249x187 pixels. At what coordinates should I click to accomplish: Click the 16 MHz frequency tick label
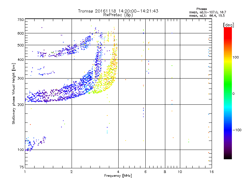[211, 172]
